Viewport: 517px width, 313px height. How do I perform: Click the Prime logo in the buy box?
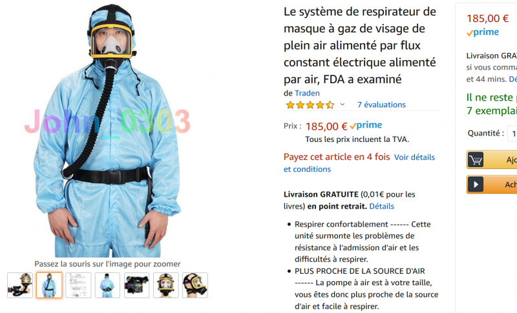click(x=483, y=32)
